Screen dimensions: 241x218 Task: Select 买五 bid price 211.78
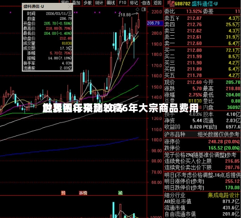194,75
